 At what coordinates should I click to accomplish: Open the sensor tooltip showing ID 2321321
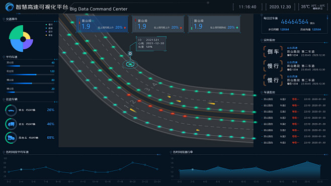coord(151,43)
